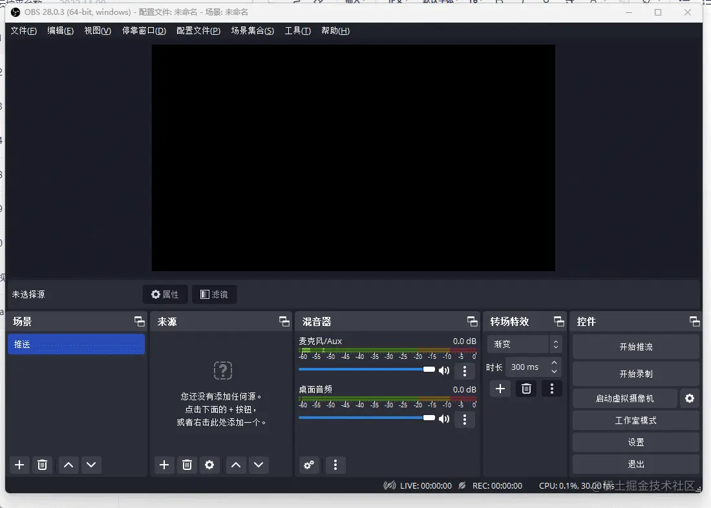The image size is (711, 508).
Task: Remove transition with trash icon
Action: click(x=526, y=389)
